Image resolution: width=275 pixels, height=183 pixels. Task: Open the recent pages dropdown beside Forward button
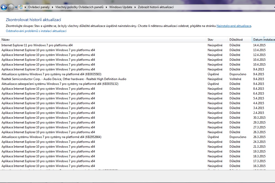pos(16,7)
